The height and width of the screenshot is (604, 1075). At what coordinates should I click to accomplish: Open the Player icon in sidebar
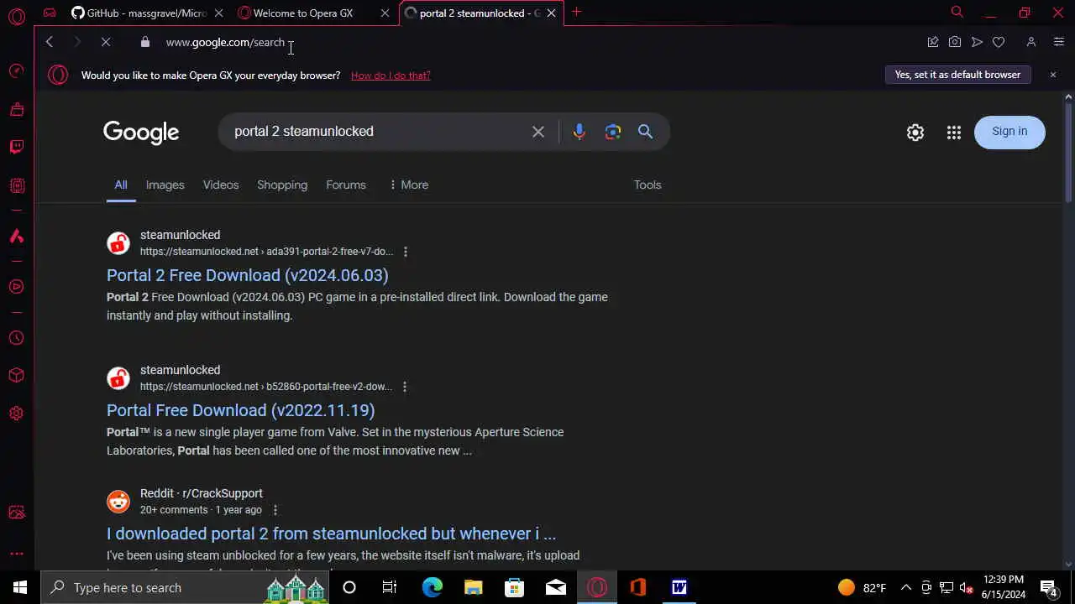(x=16, y=287)
